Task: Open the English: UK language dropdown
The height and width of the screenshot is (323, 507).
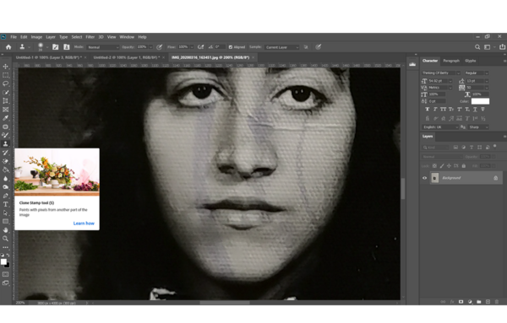Action: (440, 127)
